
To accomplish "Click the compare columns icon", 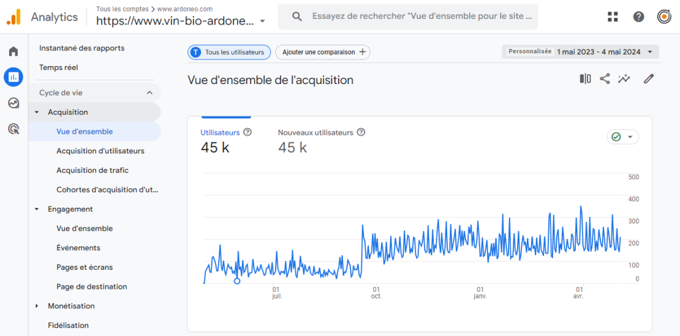I will 585,79.
